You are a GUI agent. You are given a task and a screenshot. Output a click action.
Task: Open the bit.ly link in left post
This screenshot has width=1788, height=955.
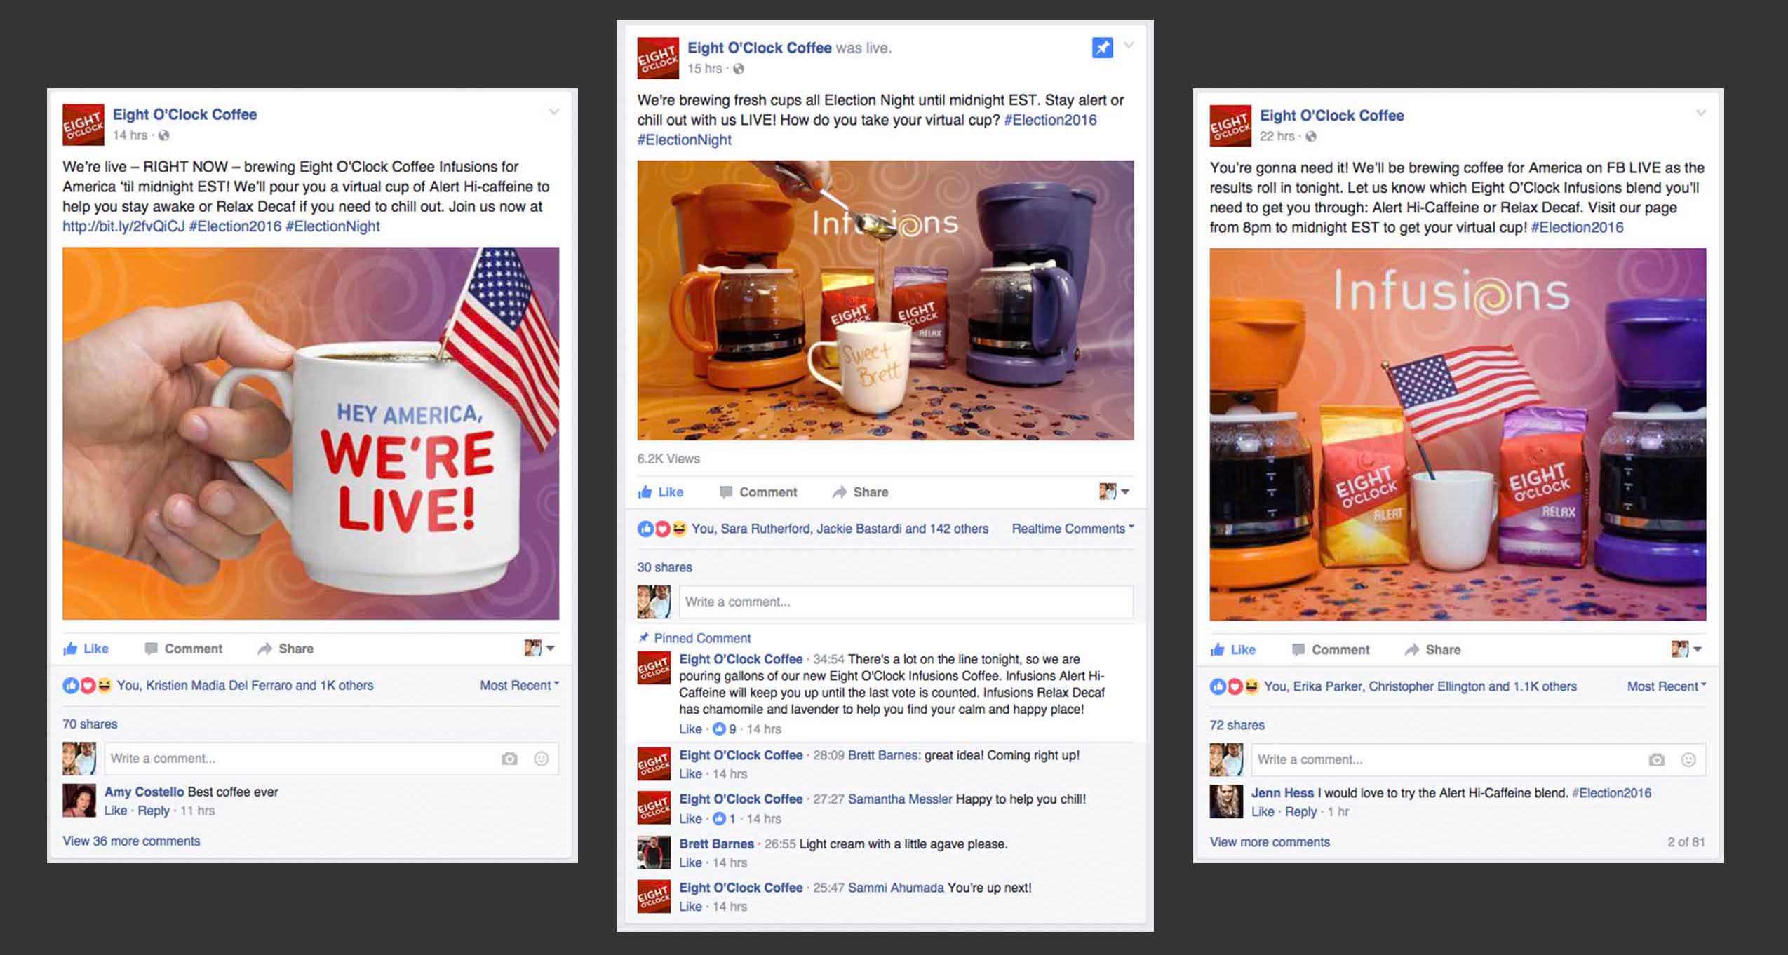(123, 226)
